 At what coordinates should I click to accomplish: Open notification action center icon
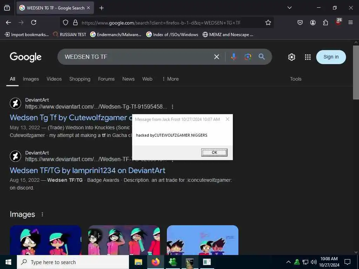point(347,262)
